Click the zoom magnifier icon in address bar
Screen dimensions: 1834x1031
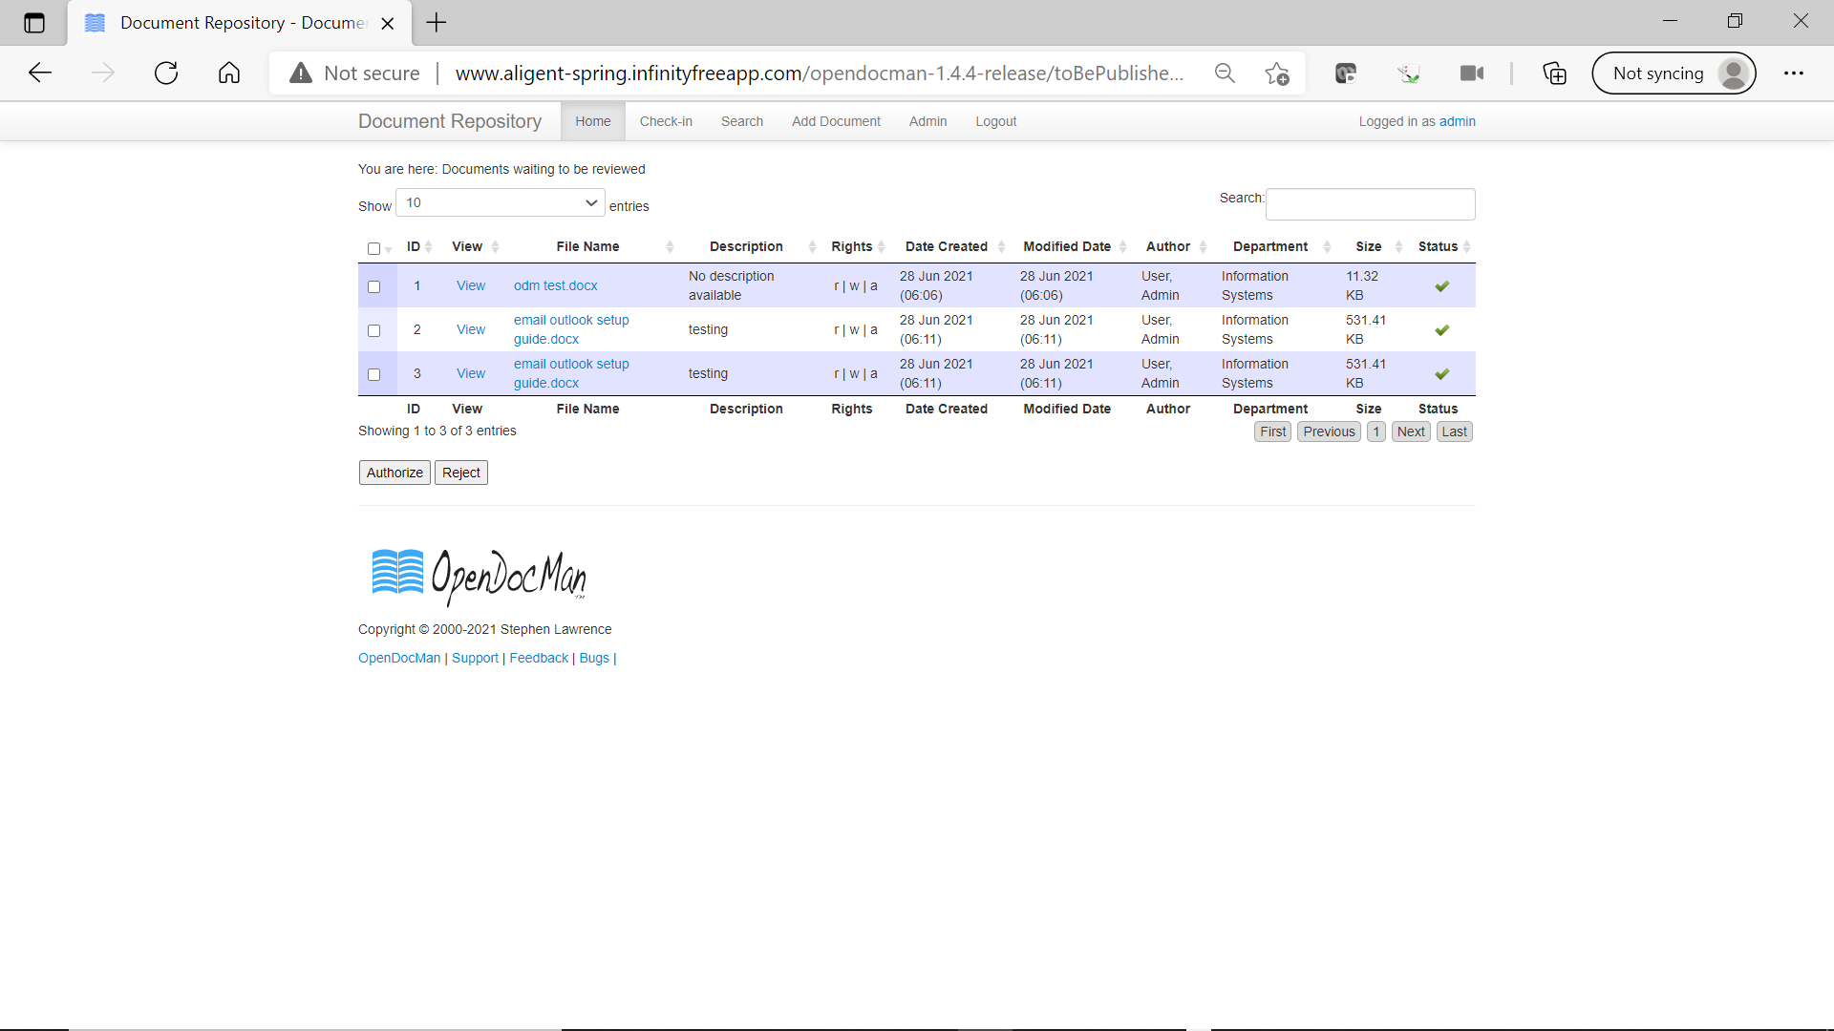[1225, 74]
